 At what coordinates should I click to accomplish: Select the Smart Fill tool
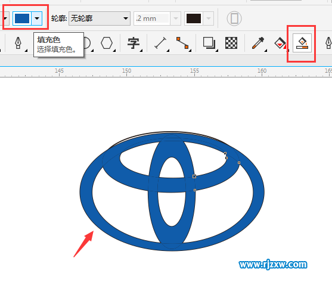tap(302, 43)
